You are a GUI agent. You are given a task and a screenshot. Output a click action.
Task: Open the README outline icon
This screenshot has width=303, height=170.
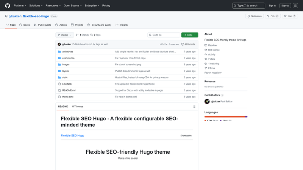(194, 107)
